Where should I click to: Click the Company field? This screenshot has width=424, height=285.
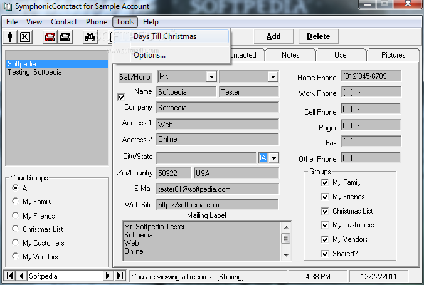218,108
